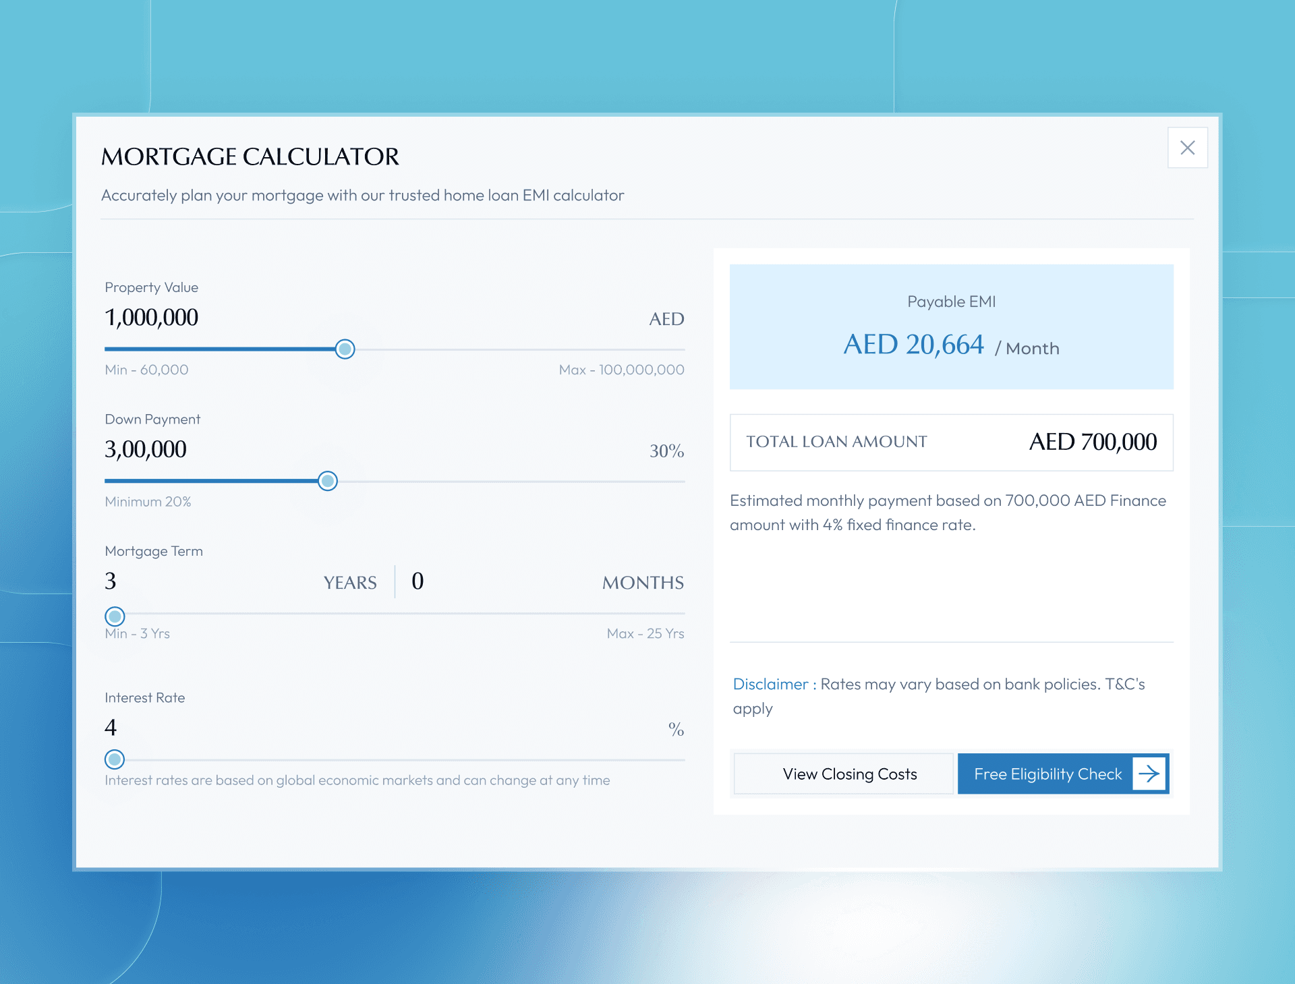Open View Closing Costs
The width and height of the screenshot is (1295, 984).
click(849, 774)
